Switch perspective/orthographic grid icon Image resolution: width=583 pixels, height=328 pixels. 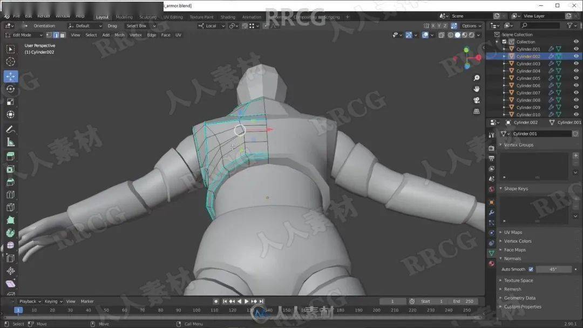[476, 112]
